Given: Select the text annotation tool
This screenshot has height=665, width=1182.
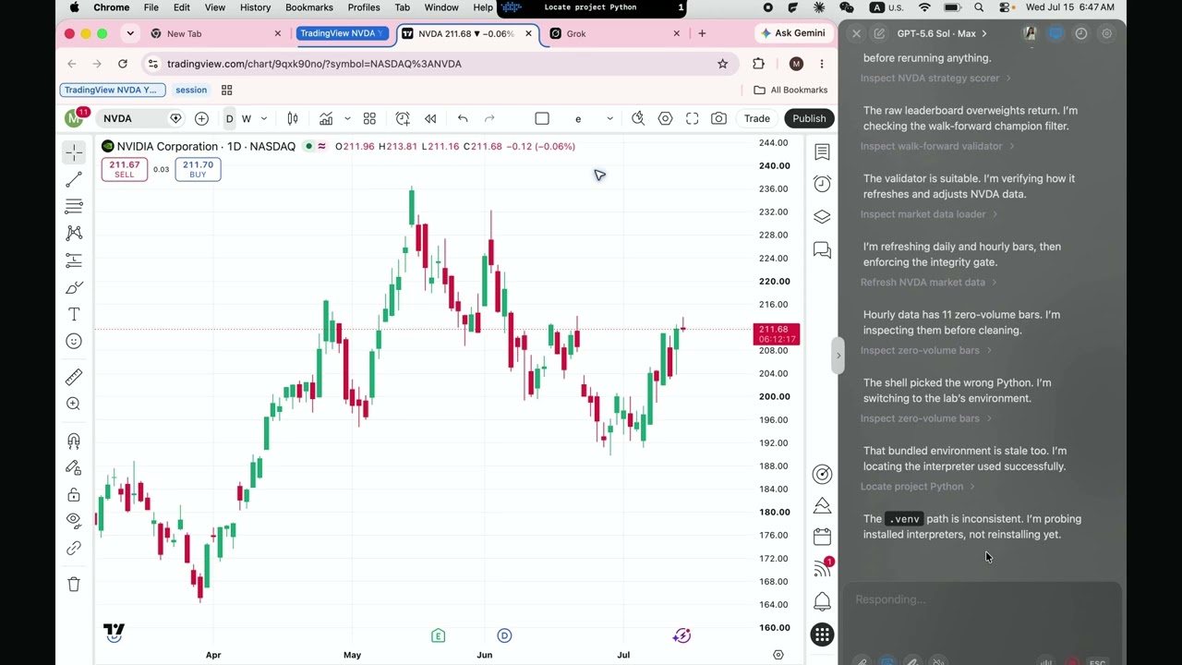Looking at the screenshot, I should coord(74,315).
